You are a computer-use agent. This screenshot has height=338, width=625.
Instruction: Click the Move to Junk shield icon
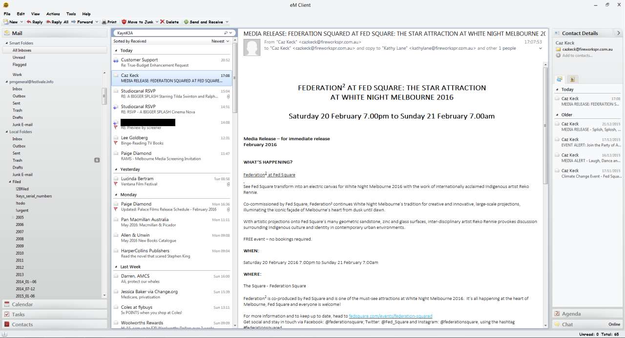pyautogui.click(x=124, y=22)
